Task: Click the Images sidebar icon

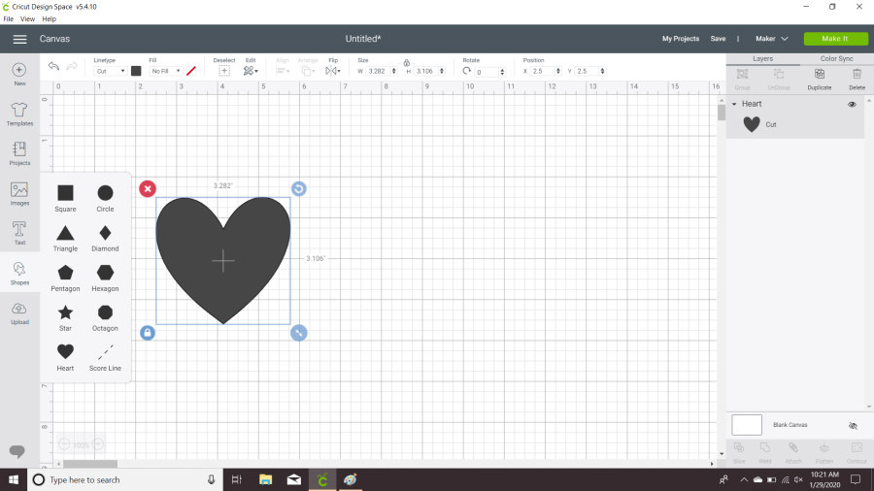Action: pyautogui.click(x=19, y=192)
